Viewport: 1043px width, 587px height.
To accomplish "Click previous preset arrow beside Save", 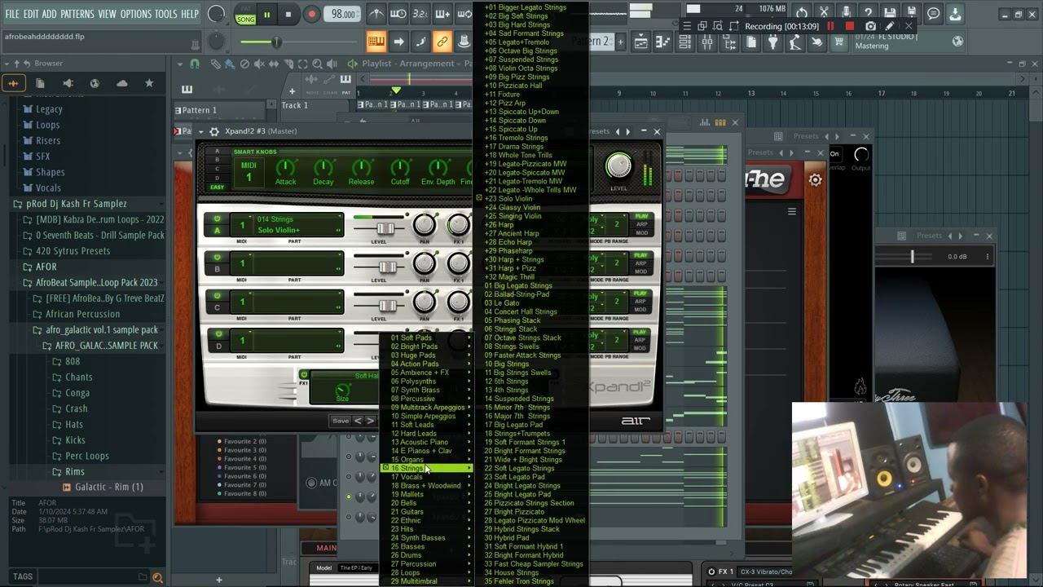I will click(x=358, y=421).
